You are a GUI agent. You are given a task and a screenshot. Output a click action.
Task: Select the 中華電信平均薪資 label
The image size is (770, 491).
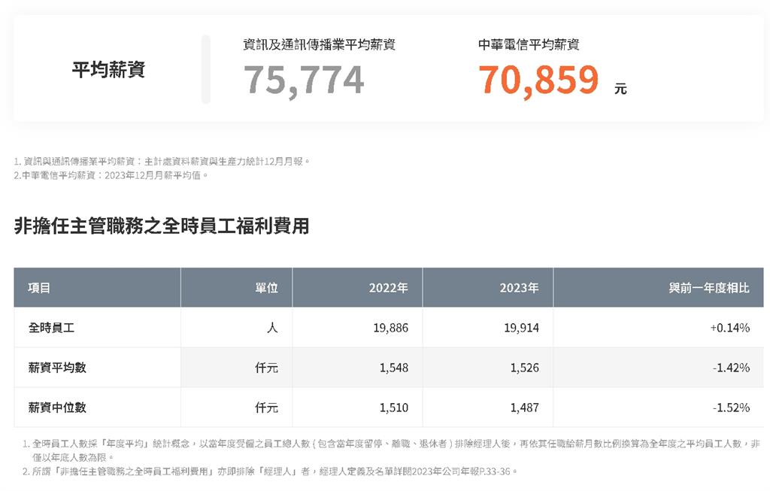(x=529, y=44)
